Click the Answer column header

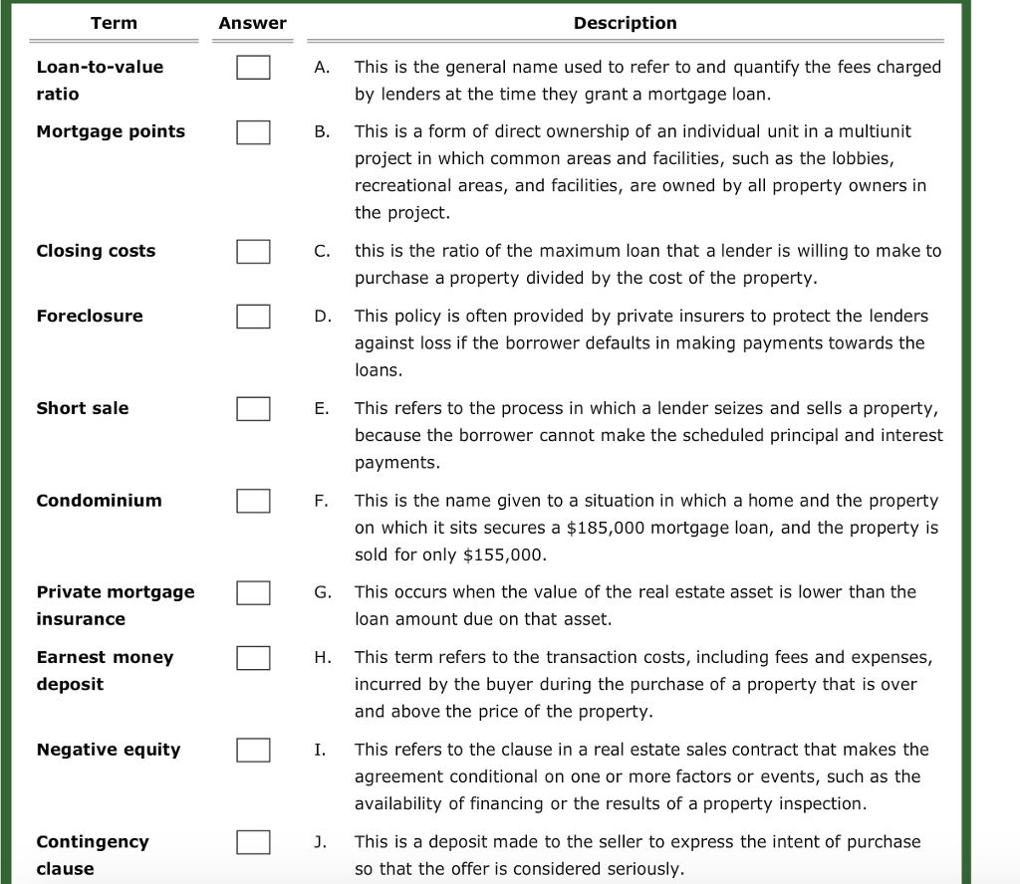[x=252, y=23]
